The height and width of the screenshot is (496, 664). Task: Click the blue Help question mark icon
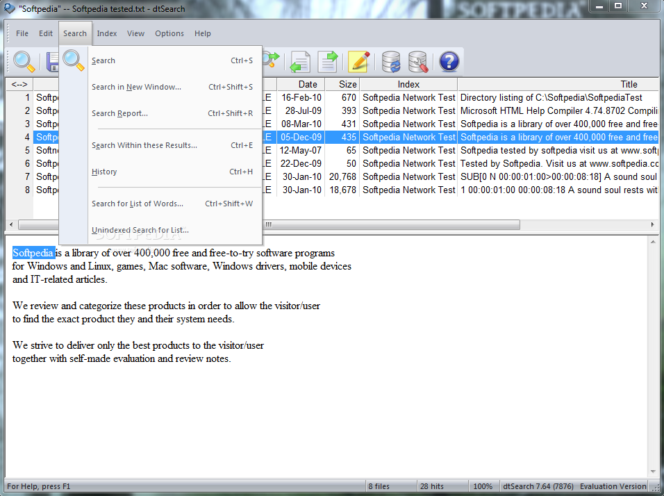[449, 62]
